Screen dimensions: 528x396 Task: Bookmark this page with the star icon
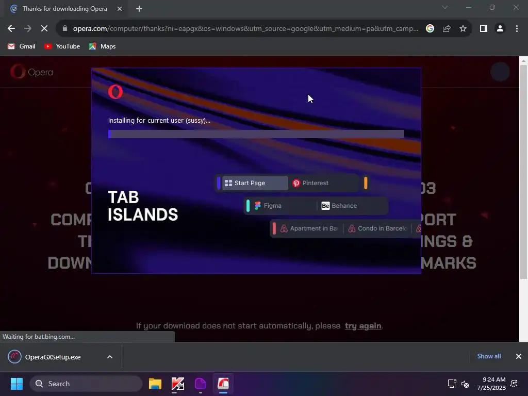click(463, 29)
